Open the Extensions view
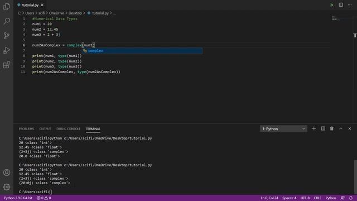357x201 pixels. (x=7, y=65)
